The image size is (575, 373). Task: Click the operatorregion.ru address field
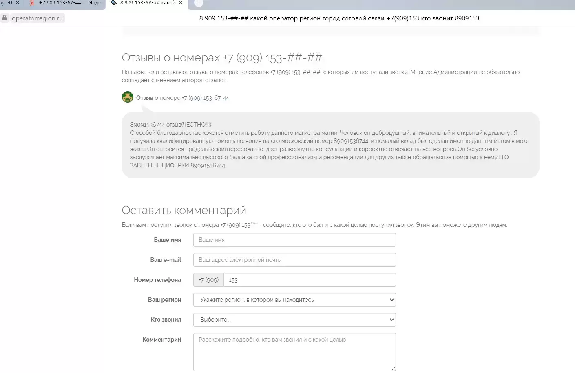[37, 18]
